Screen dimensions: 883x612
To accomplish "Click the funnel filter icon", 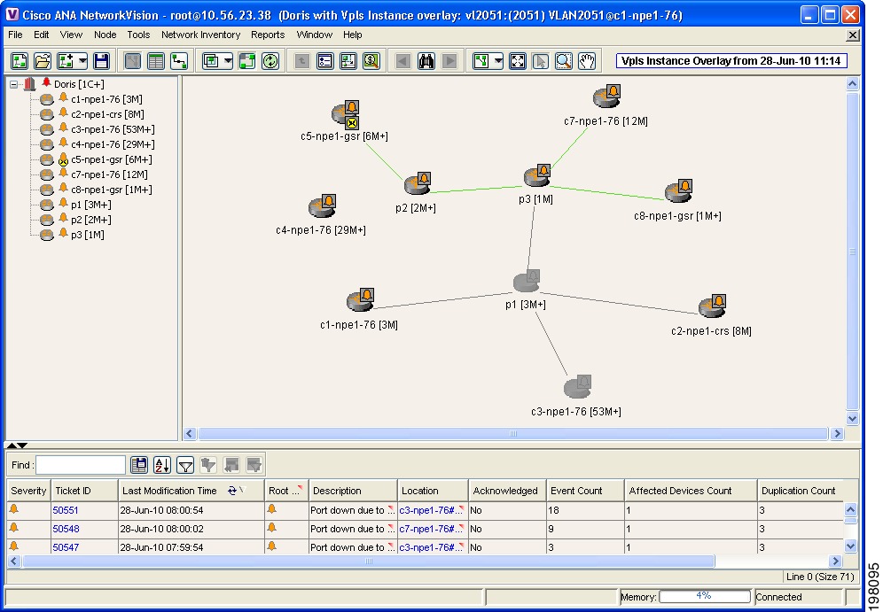I will (185, 465).
